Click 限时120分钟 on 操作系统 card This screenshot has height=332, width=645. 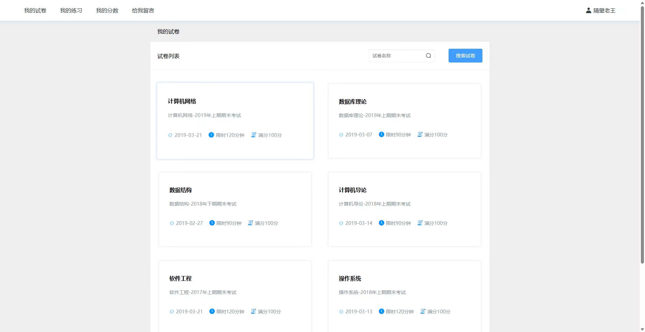(x=400, y=312)
